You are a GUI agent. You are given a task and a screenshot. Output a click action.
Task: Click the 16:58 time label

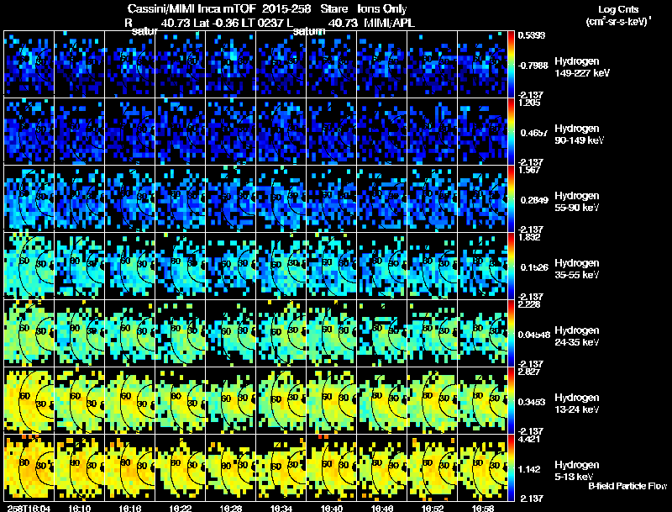pyautogui.click(x=483, y=508)
